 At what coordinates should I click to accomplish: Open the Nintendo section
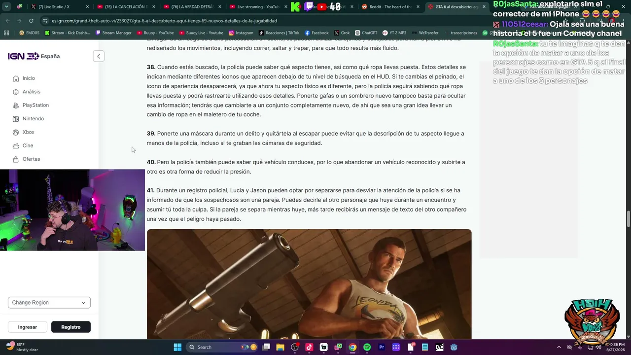click(x=33, y=119)
